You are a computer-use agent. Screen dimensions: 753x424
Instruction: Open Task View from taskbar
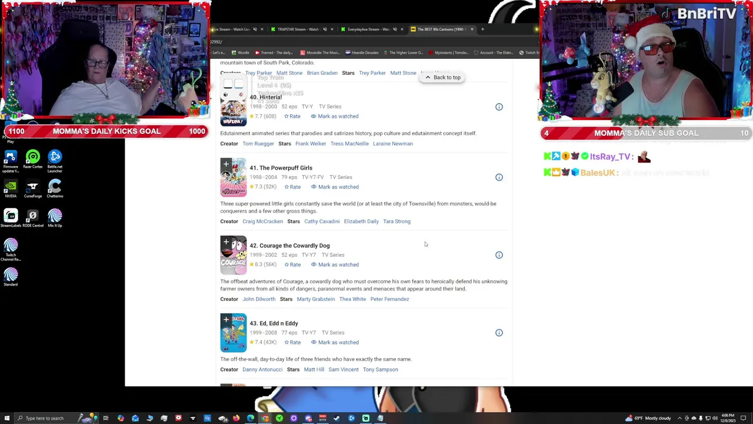pyautogui.click(x=106, y=418)
